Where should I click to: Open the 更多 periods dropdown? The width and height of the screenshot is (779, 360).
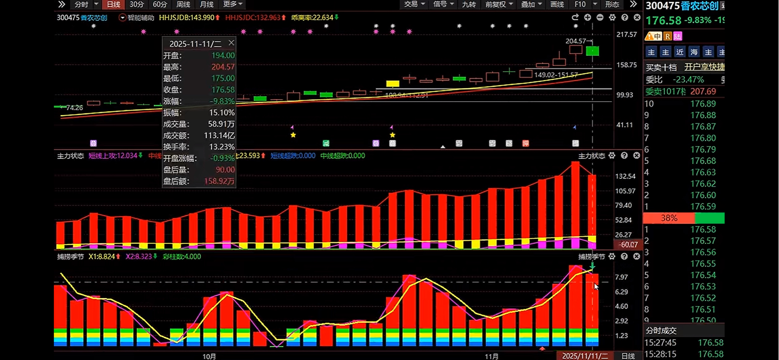pyautogui.click(x=233, y=4)
